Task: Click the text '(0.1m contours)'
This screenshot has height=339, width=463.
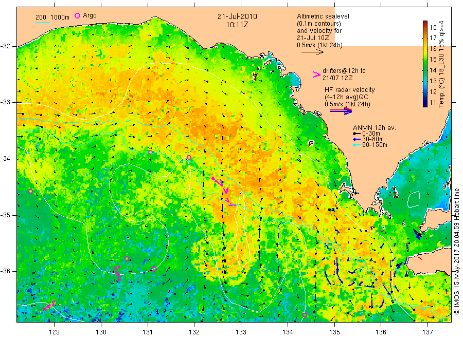Action: tap(319, 24)
